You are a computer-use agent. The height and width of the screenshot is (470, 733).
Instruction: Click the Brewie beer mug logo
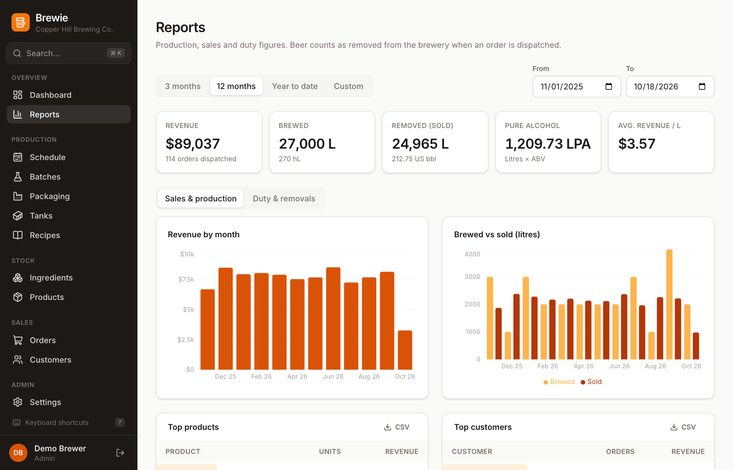pyautogui.click(x=21, y=23)
